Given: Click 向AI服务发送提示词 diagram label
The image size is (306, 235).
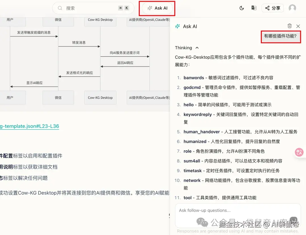Looking at the screenshot, I should click(x=124, y=53).
